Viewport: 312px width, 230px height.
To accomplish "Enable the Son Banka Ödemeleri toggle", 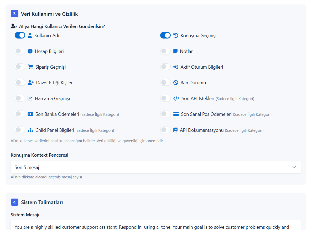I will (20, 114).
